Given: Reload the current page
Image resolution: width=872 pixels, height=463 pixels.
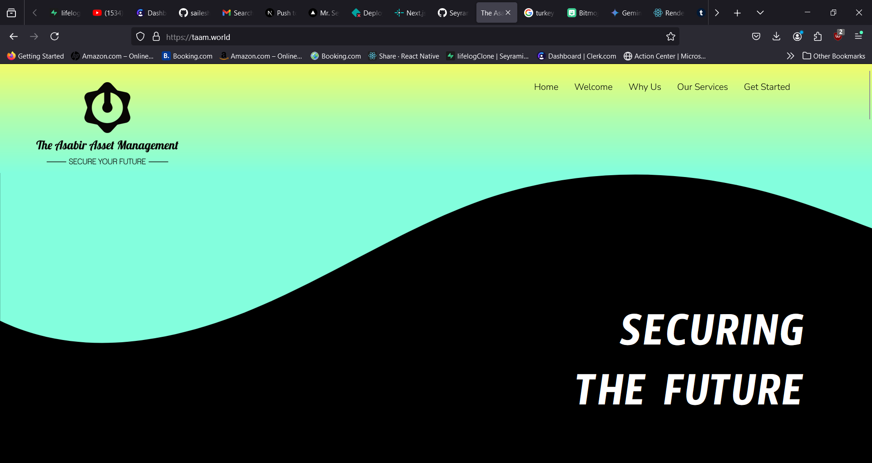Looking at the screenshot, I should pyautogui.click(x=54, y=37).
